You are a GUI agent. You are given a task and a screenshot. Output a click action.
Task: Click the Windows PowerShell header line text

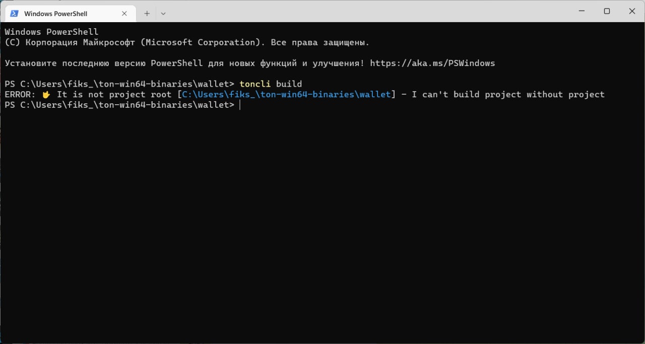(x=51, y=32)
